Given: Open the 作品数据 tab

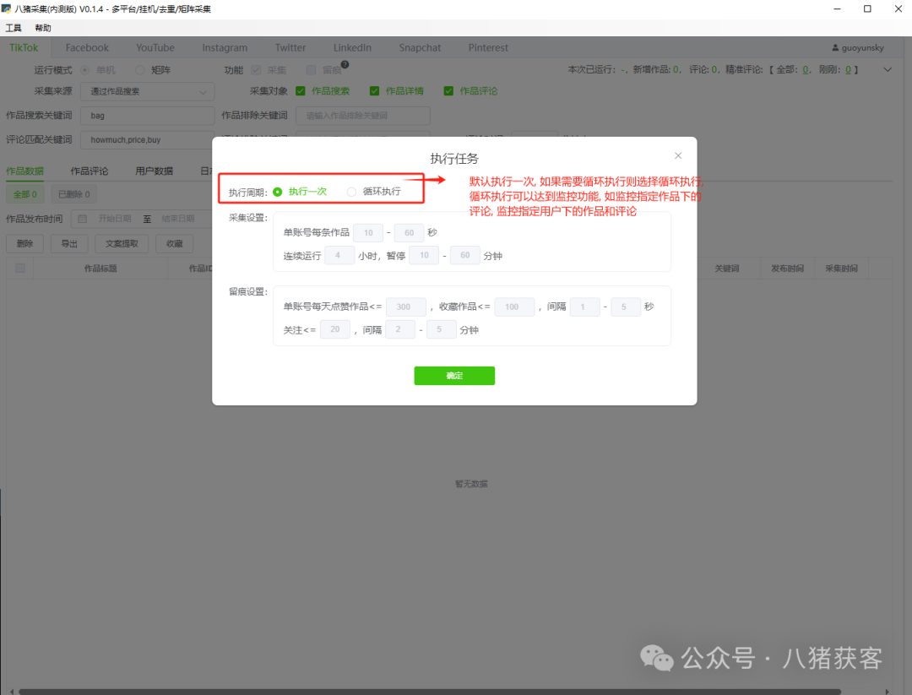Looking at the screenshot, I should [x=25, y=171].
